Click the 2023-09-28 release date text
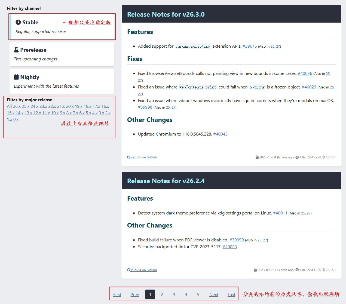The image size is (346, 304). coord(276,270)
